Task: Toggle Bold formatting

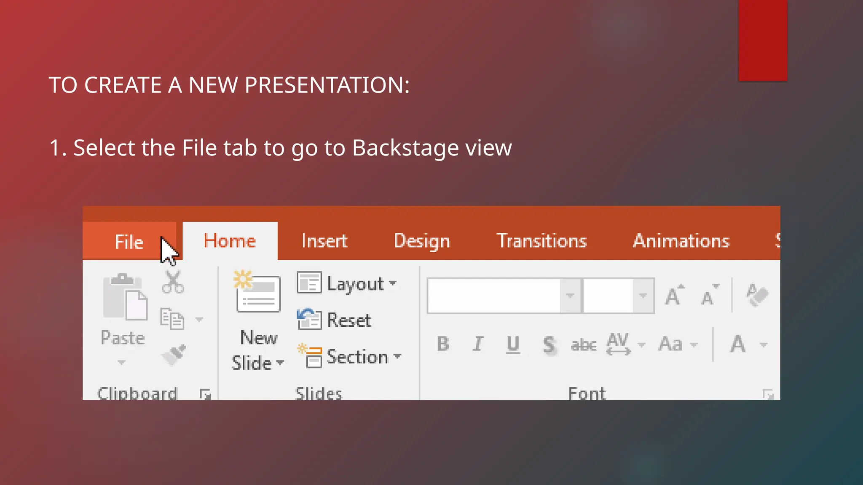Action: coord(443,344)
